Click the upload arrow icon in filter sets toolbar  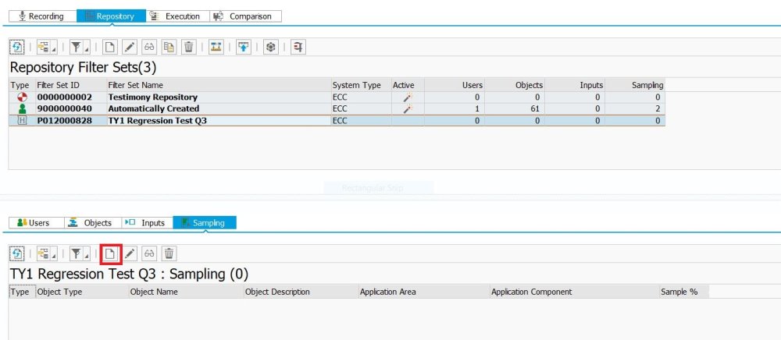(244, 48)
